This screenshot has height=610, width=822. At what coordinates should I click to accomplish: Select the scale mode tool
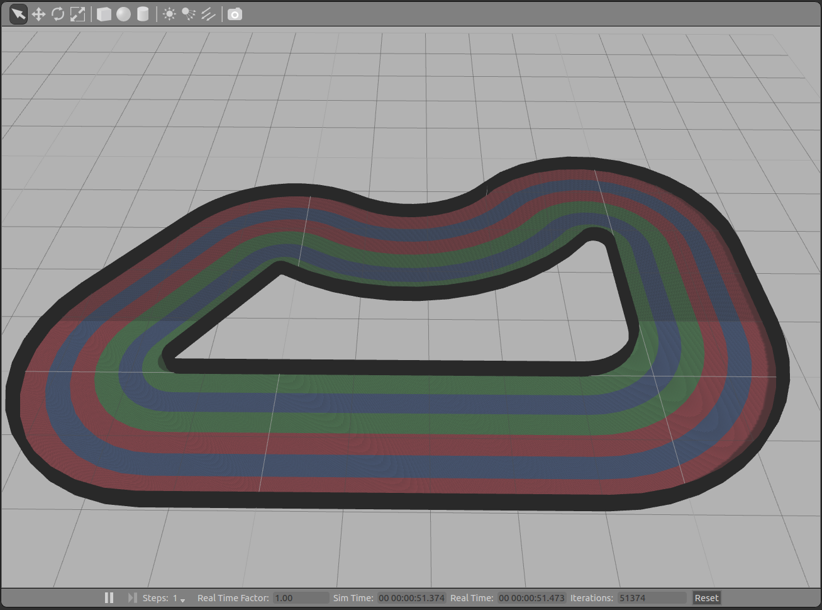click(77, 14)
